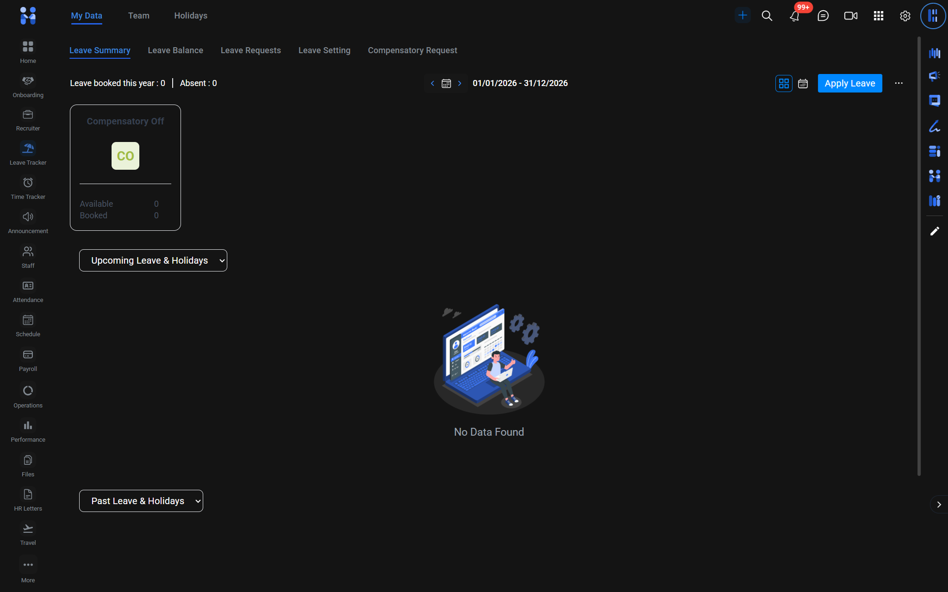Open the chat message bubble icon

[823, 16]
